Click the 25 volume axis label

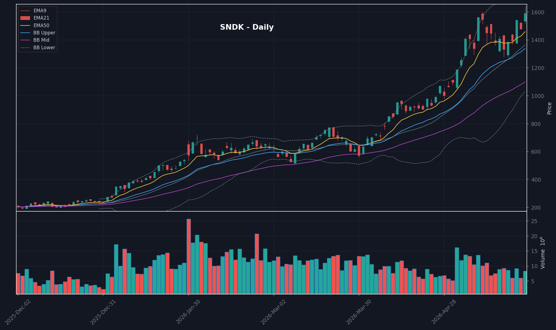coord(534,221)
